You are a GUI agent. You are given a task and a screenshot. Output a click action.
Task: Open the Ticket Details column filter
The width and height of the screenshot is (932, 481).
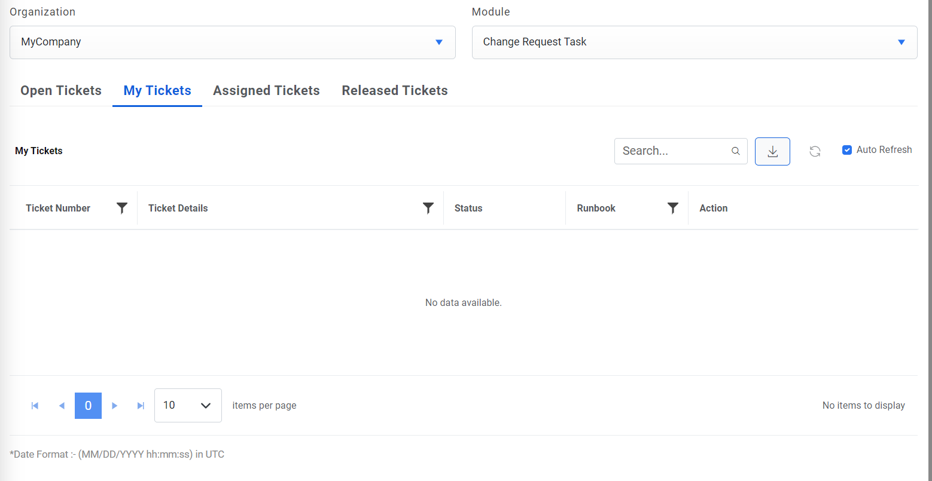pos(428,208)
